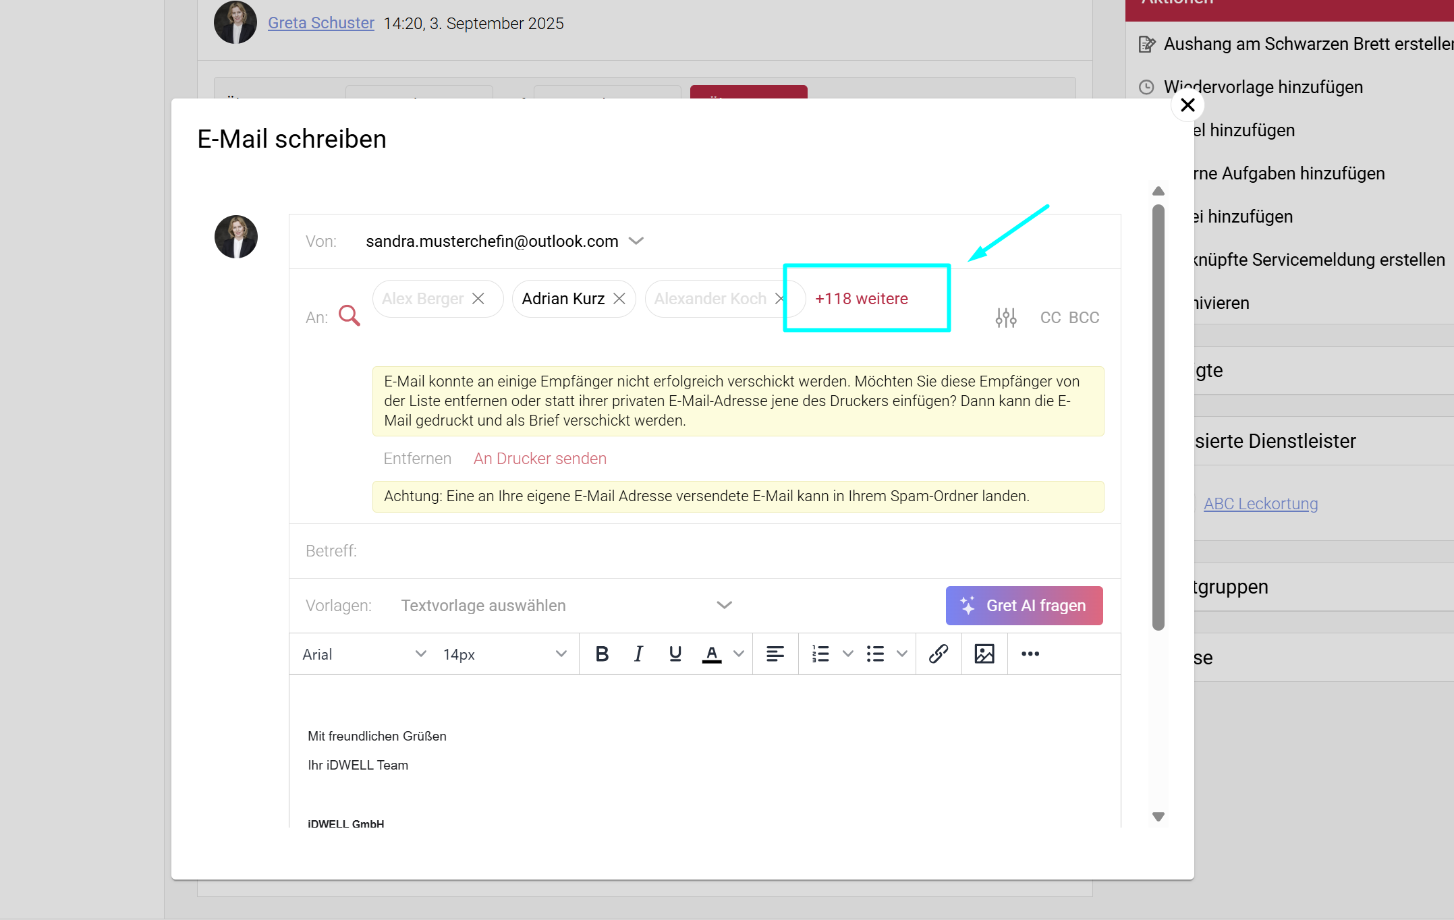The height and width of the screenshot is (920, 1454).
Task: Open text color picker arrow
Action: click(x=739, y=654)
